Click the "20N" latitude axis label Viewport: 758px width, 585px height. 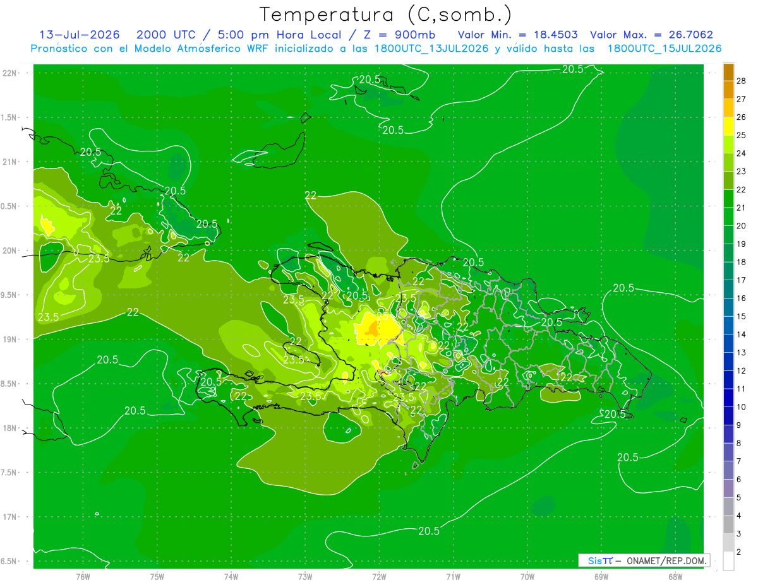click(10, 251)
